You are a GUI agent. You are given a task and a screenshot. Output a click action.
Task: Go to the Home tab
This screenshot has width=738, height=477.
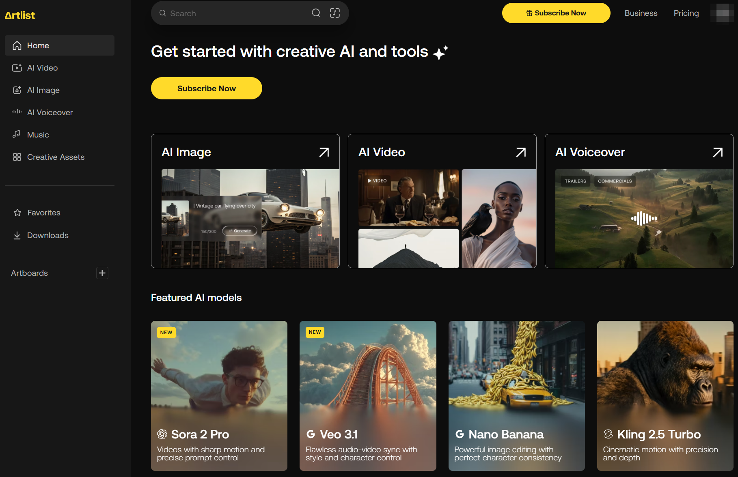pos(38,45)
